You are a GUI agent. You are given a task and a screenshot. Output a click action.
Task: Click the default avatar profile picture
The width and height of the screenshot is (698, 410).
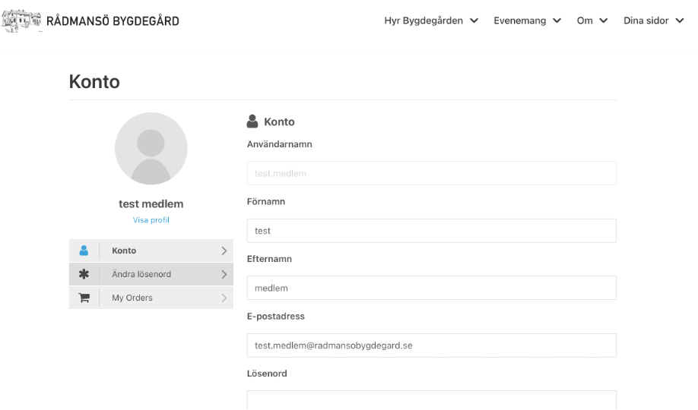tap(151, 149)
